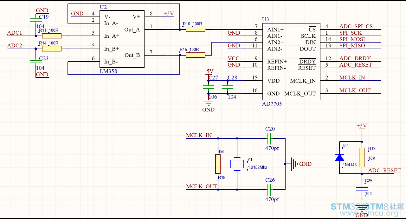Image resolution: width=406 pixels, height=221 pixels.
Task: Select resistor R15 at Out_B
Action: 196,55
